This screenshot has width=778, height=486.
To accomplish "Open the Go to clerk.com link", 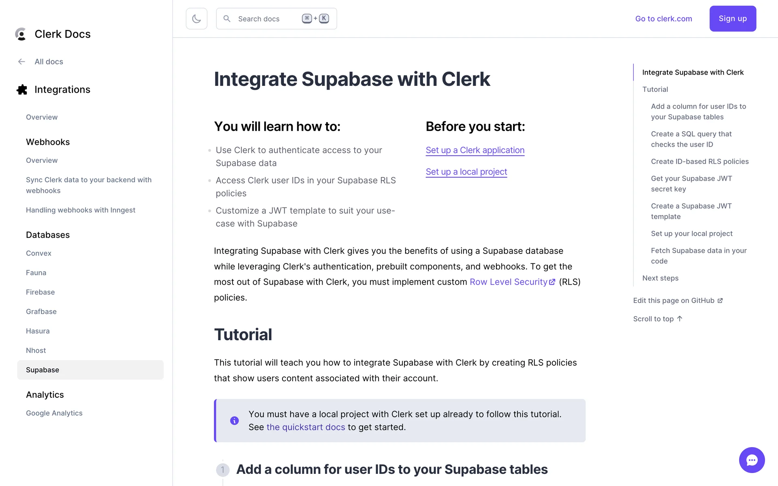I will [663, 19].
